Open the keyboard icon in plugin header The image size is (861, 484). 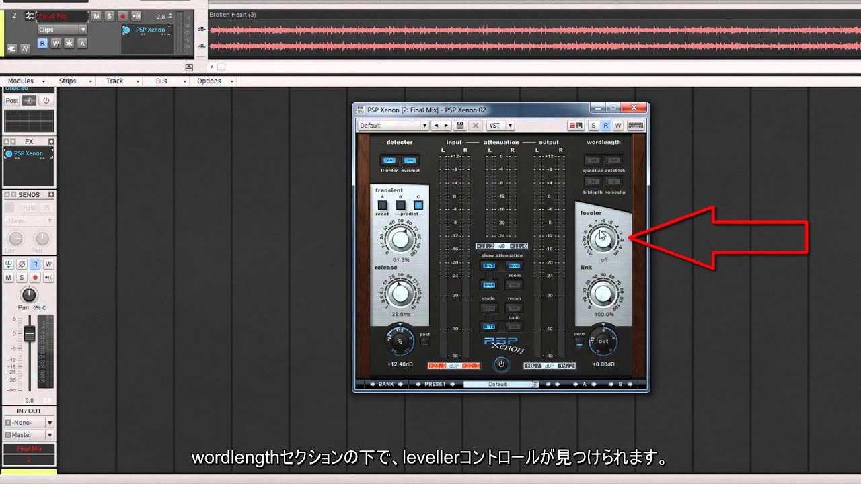[x=635, y=126]
